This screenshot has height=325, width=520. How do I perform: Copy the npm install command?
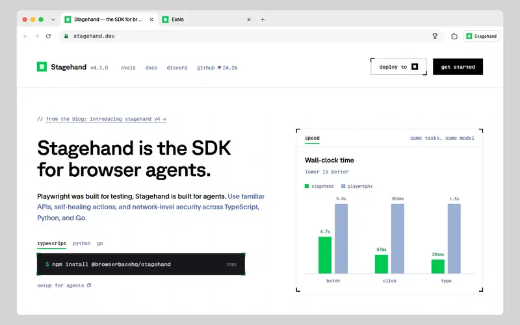click(x=231, y=265)
